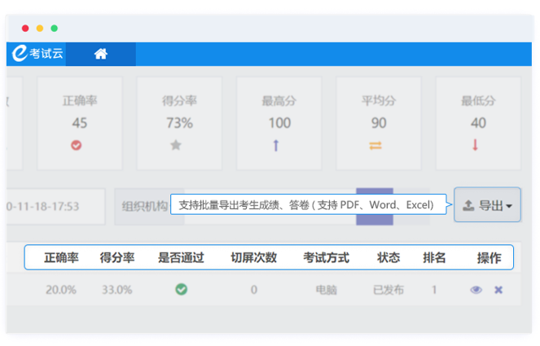The width and height of the screenshot is (540, 346).
Task: Click the green pass checkmark in the row
Action: [x=181, y=290]
